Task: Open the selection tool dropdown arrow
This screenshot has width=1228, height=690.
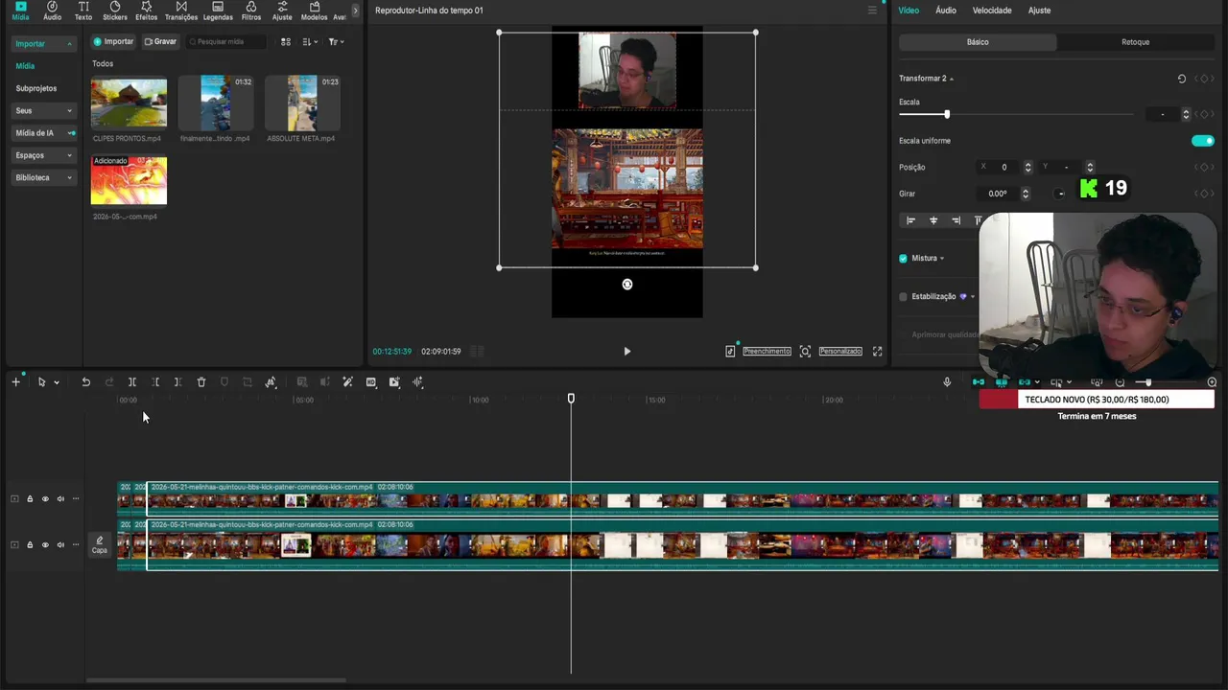Action: (x=57, y=382)
